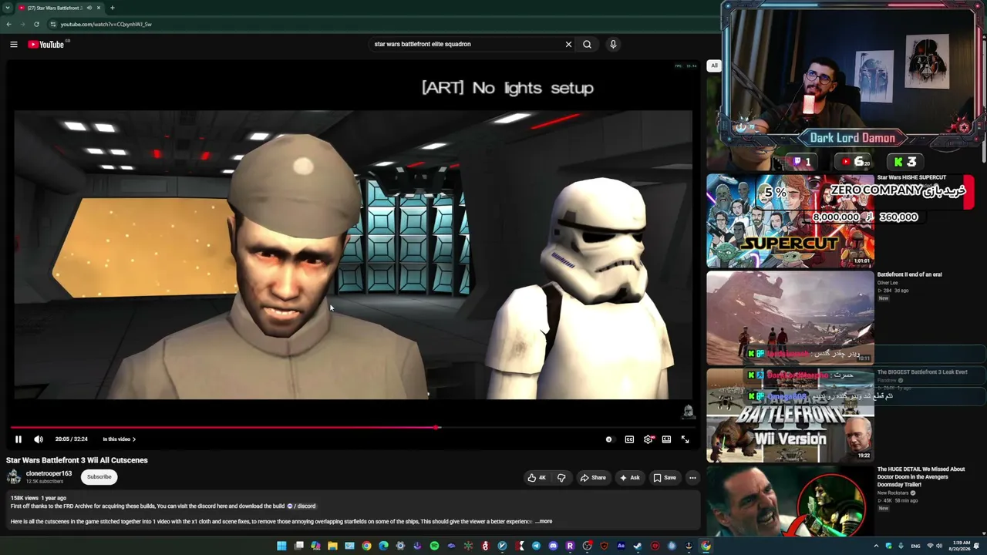Screen dimensions: 987x555
Task: Open the Windows Start menu
Action: pos(281,547)
